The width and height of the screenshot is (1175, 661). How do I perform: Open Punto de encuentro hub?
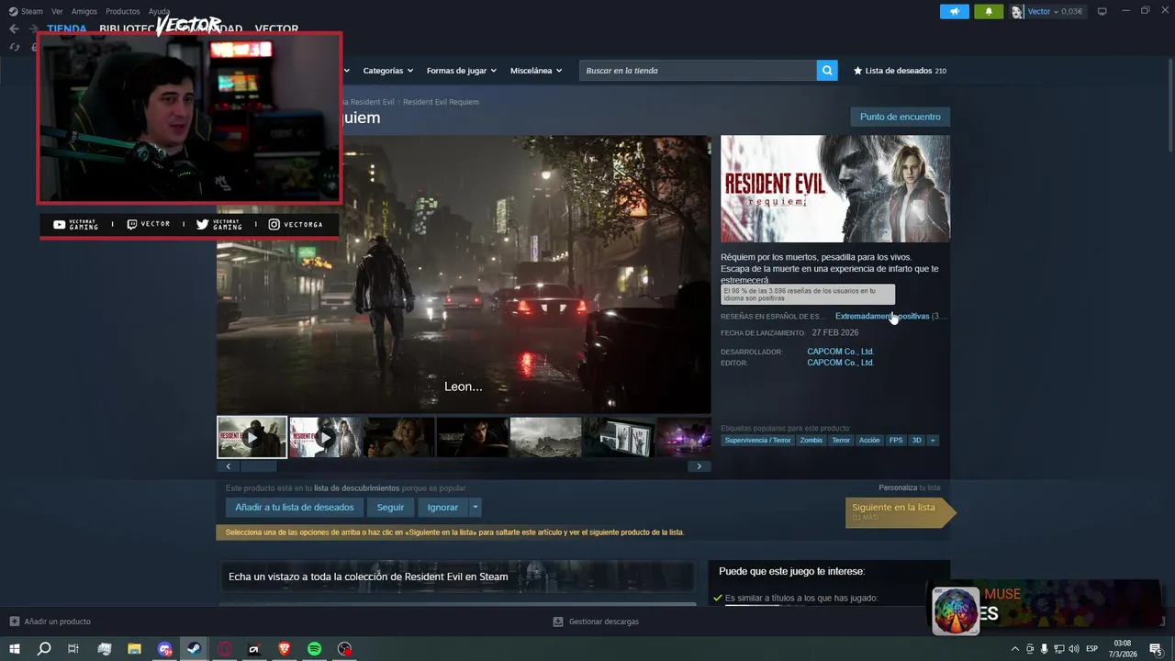click(x=901, y=117)
